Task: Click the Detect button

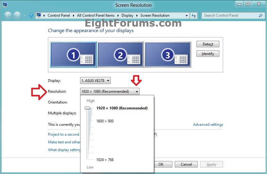Action: coord(208,44)
